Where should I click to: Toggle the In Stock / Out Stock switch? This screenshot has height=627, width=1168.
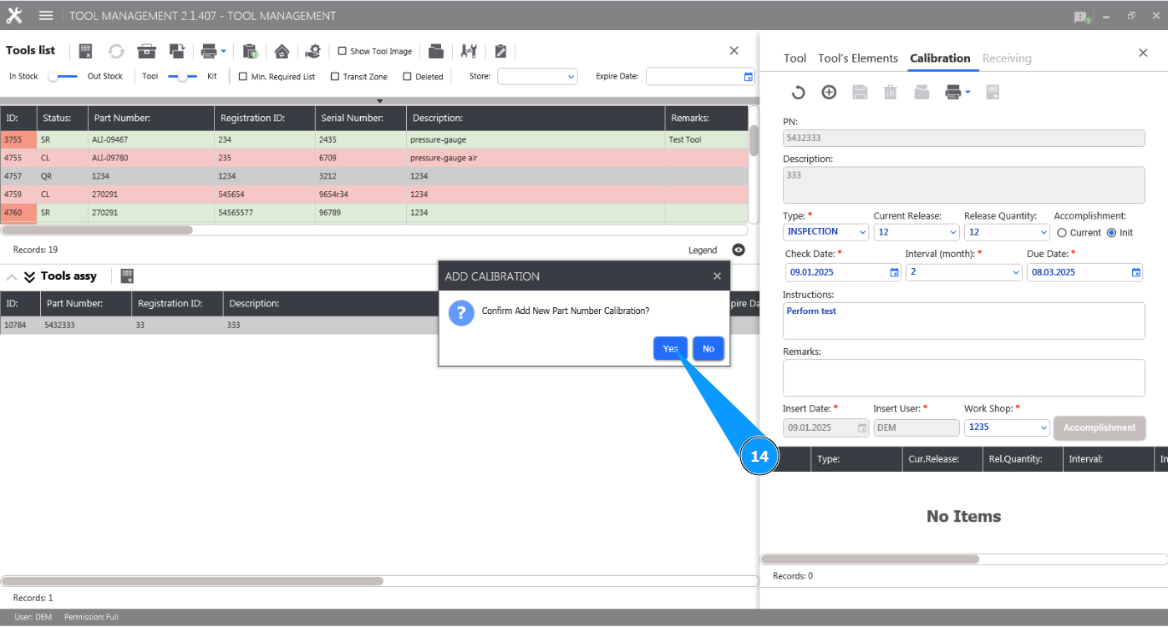[63, 76]
